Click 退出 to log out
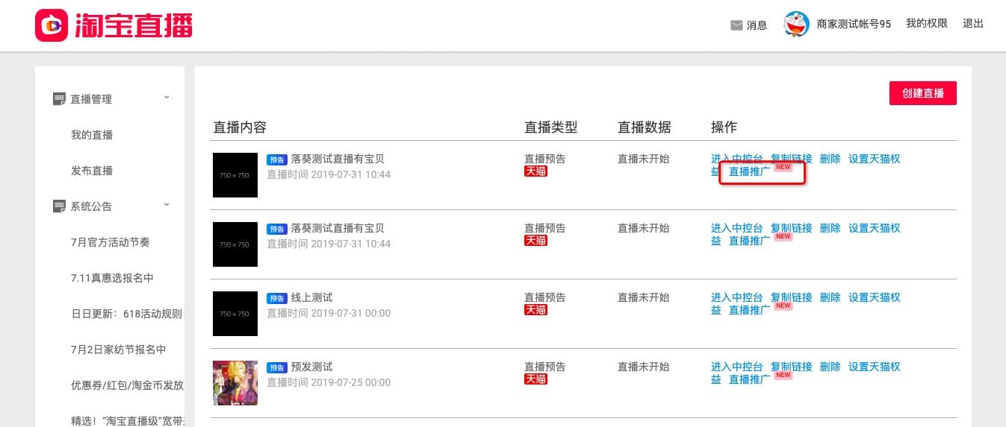1006x427 pixels. pos(973,24)
